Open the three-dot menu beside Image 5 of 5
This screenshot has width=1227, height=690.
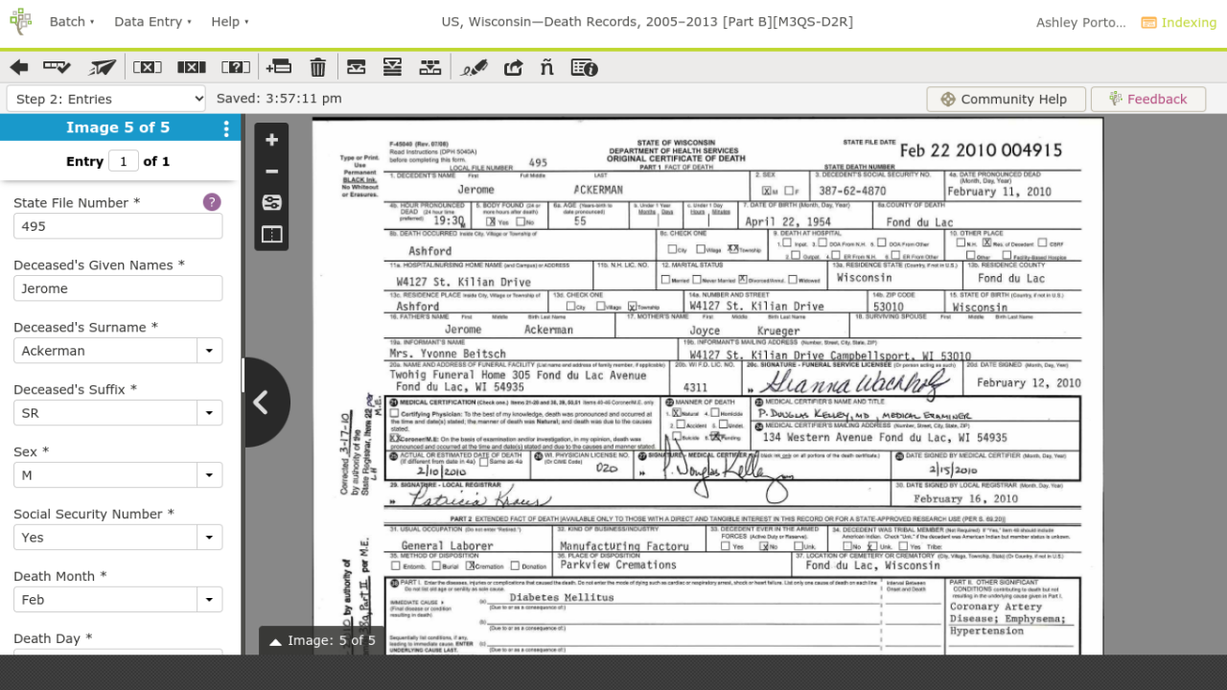(226, 128)
